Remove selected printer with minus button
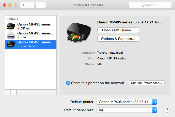 [14, 92]
